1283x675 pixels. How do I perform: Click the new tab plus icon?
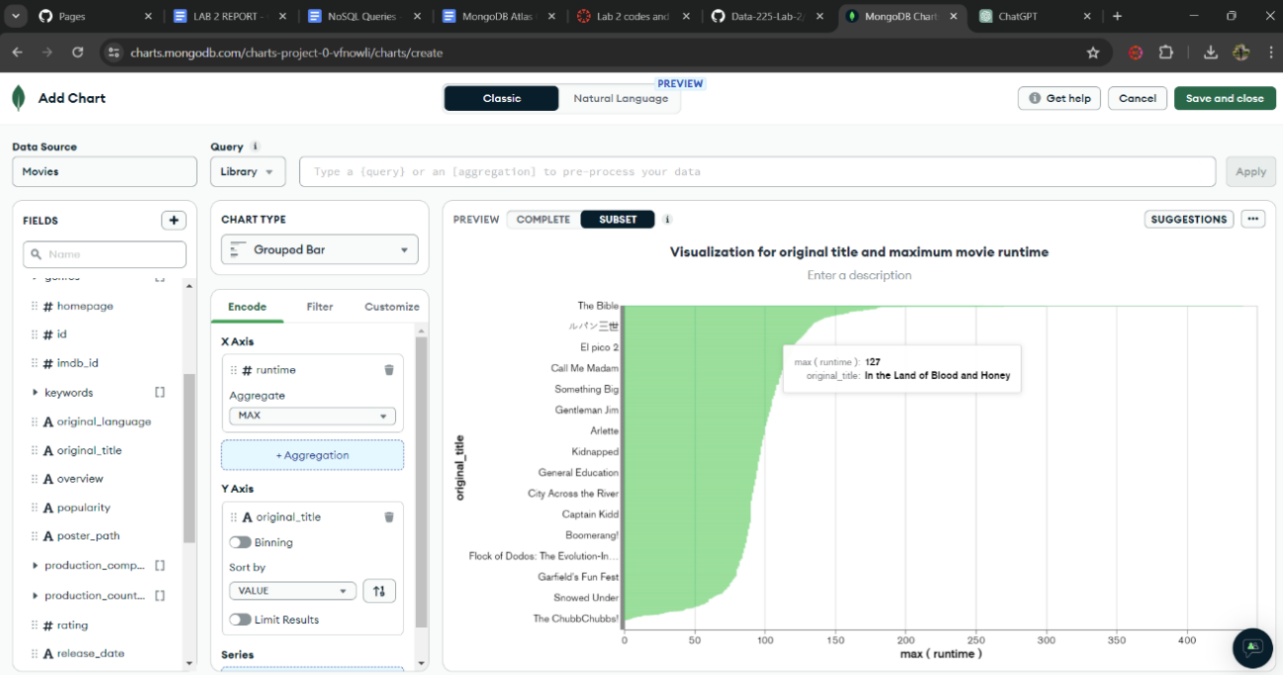[x=1117, y=16]
